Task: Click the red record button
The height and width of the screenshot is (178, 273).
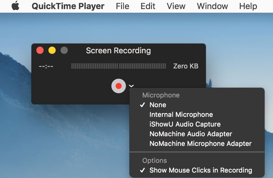Action: (119, 86)
